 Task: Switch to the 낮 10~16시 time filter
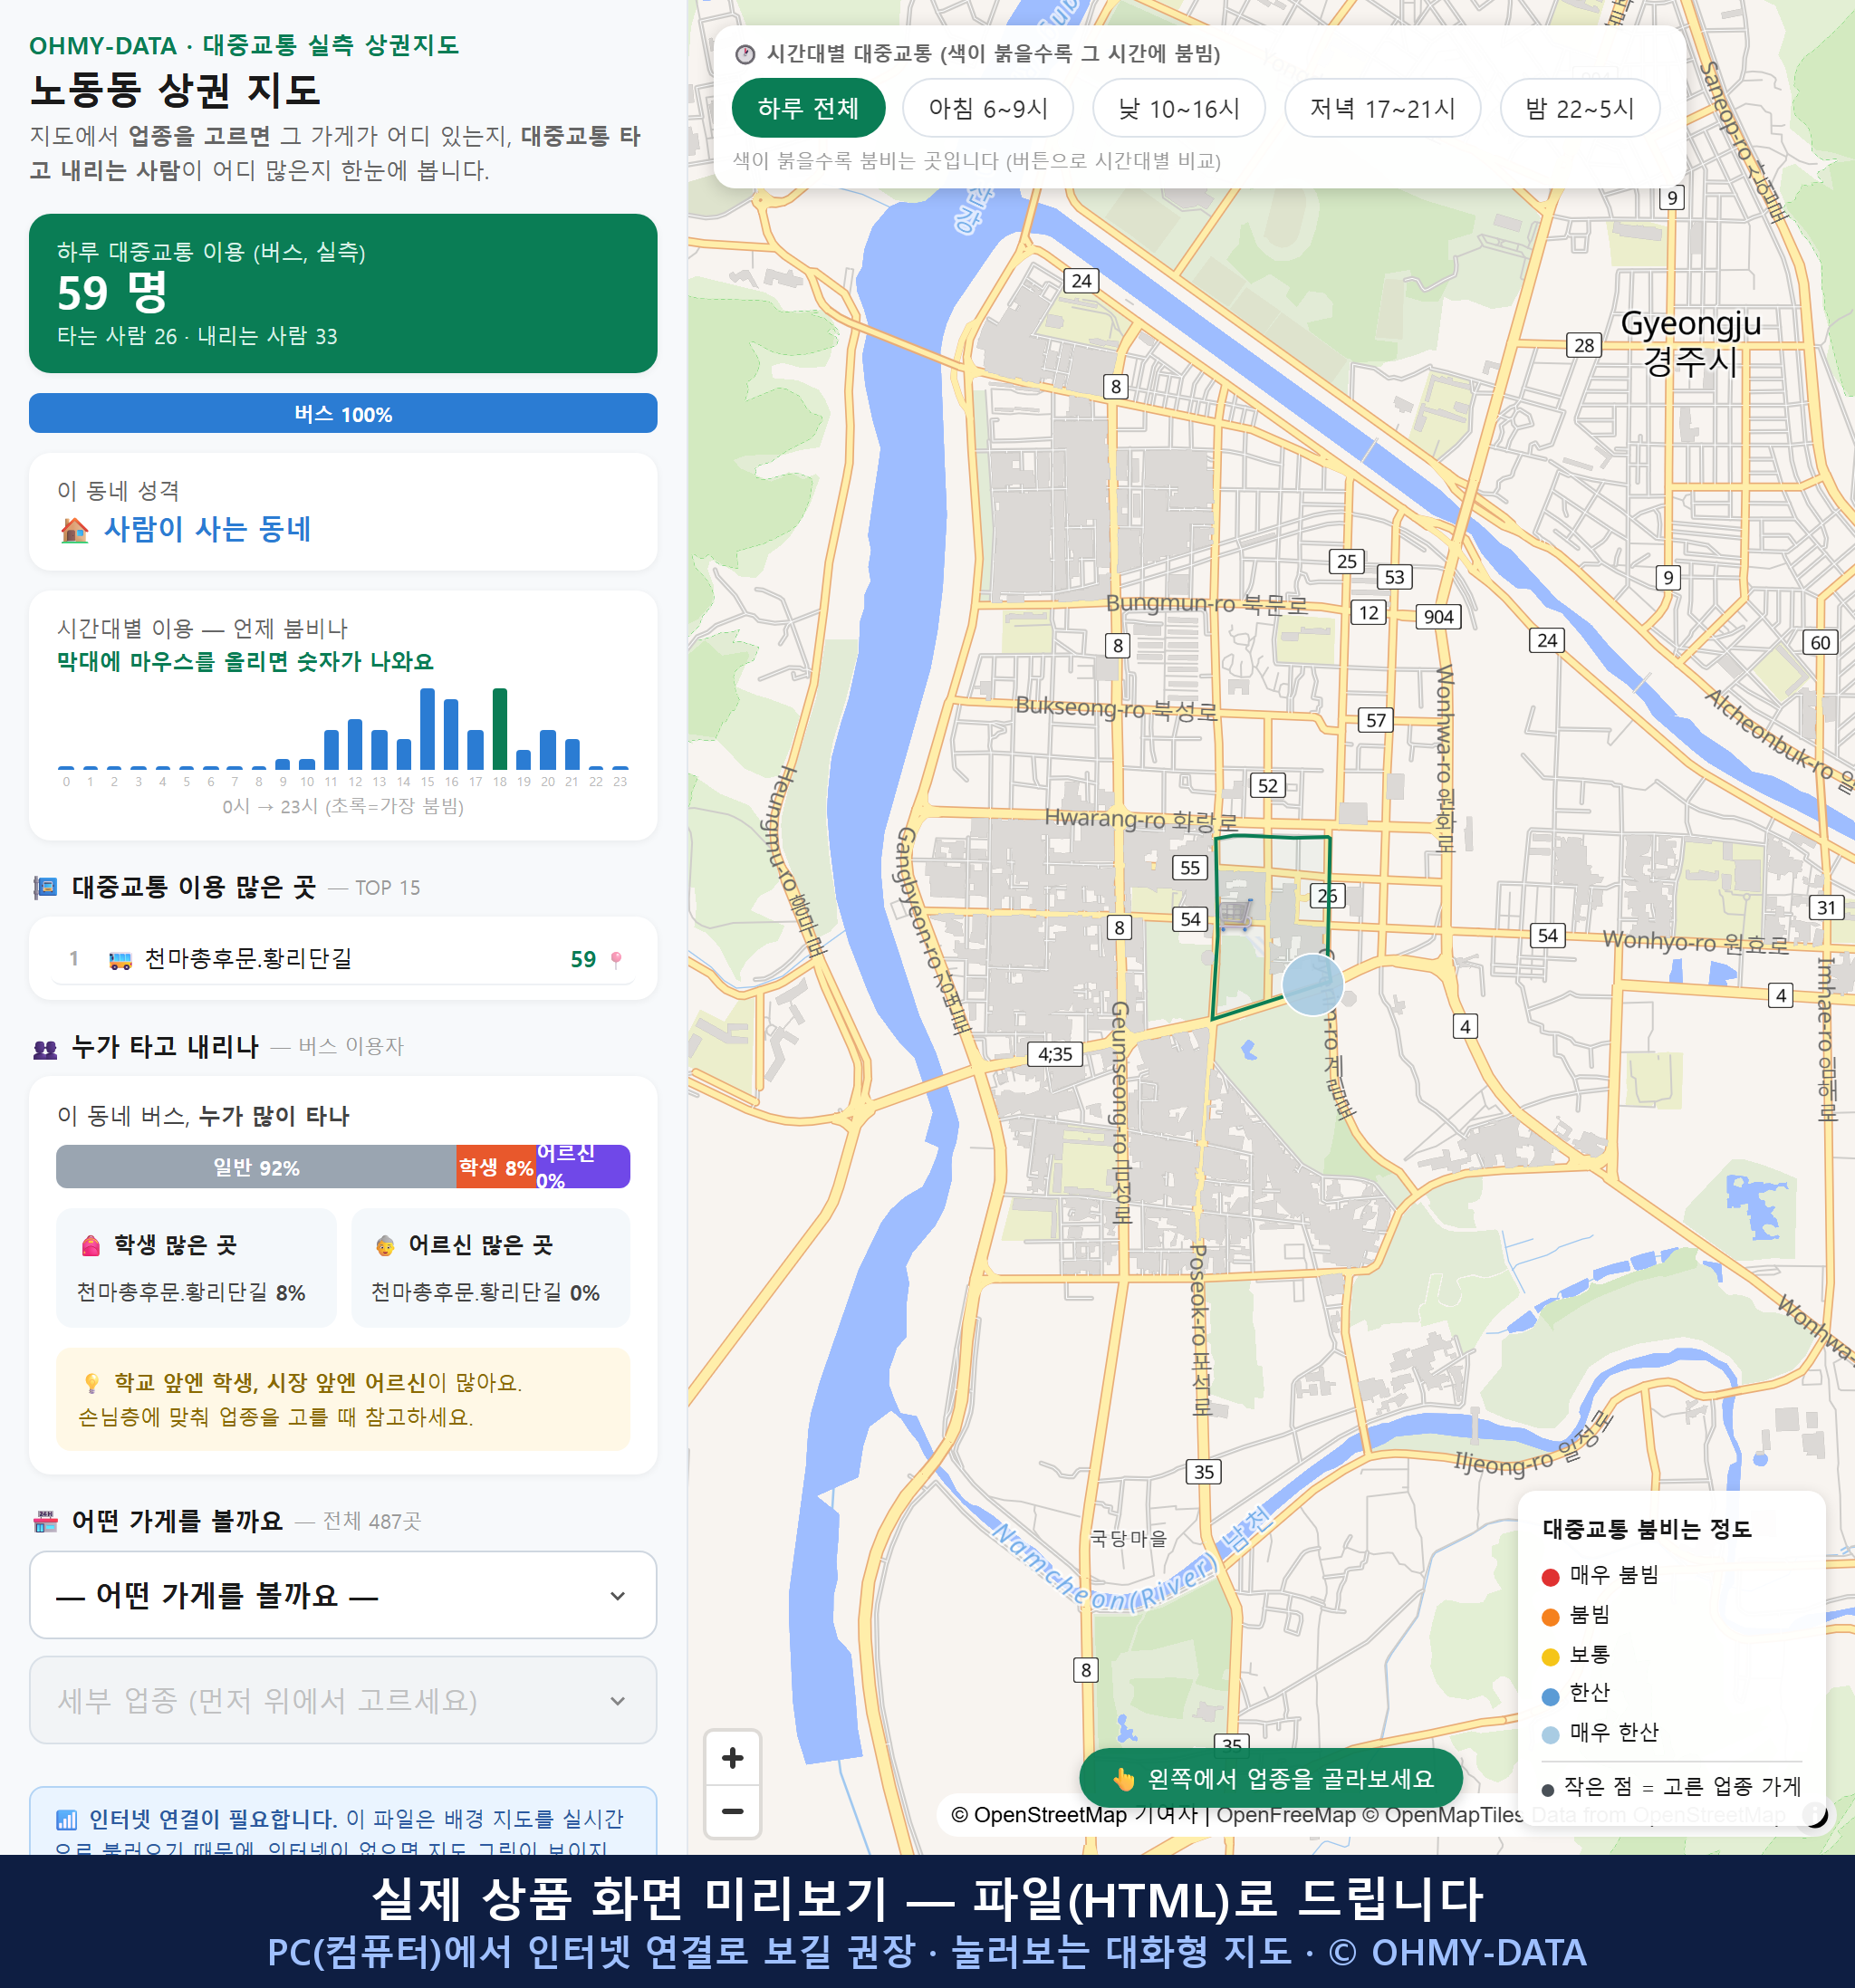coord(1178,108)
